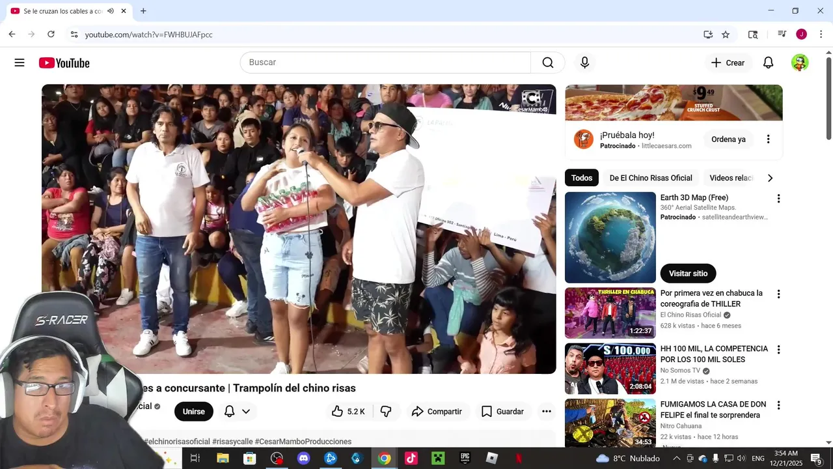The image size is (833, 469).
Task: Open the Crear button
Action: coord(728,63)
